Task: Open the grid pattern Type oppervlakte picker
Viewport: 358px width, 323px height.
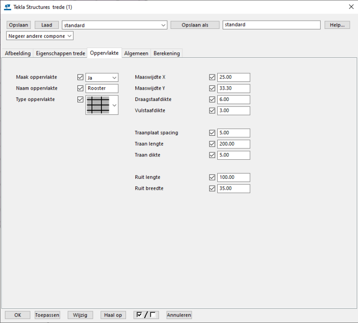Action: pyautogui.click(x=102, y=105)
